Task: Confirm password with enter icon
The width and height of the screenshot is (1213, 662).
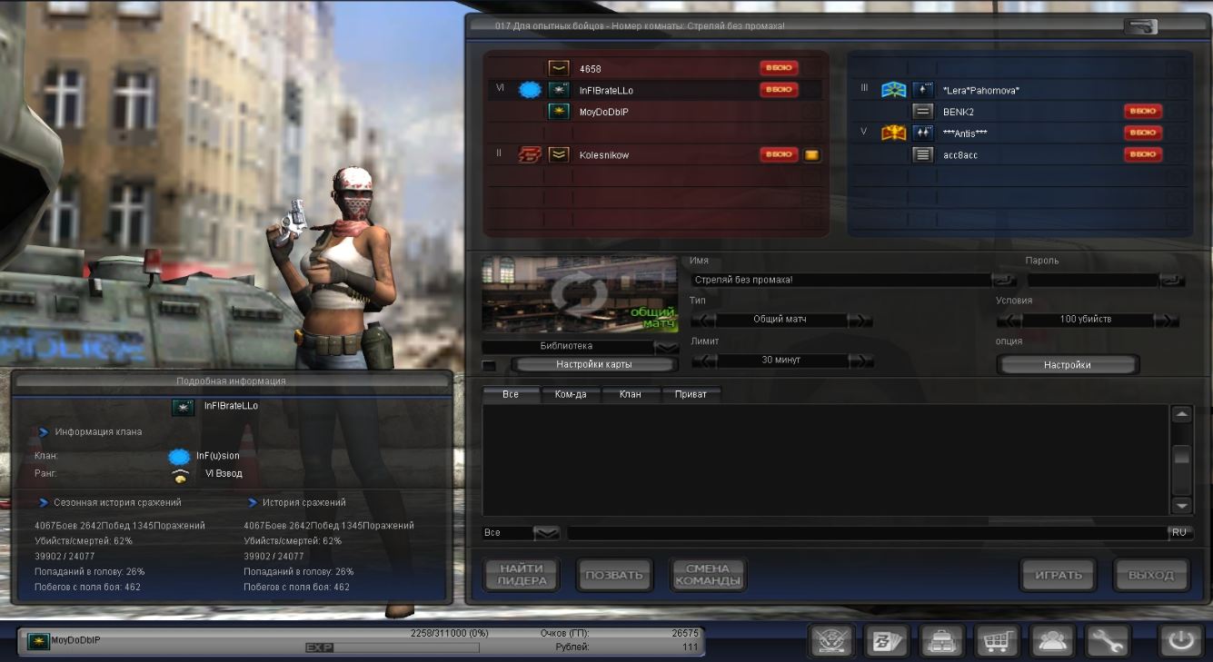Action: click(x=1173, y=280)
